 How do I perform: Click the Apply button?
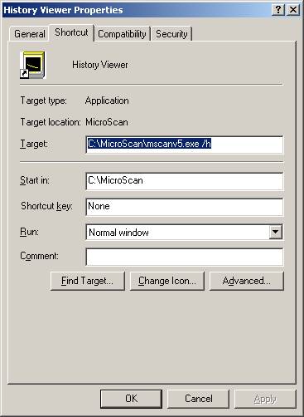point(265,399)
